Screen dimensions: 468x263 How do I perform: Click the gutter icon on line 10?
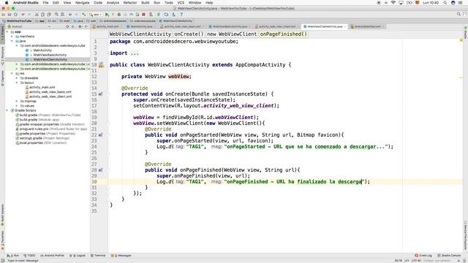coord(101,65)
